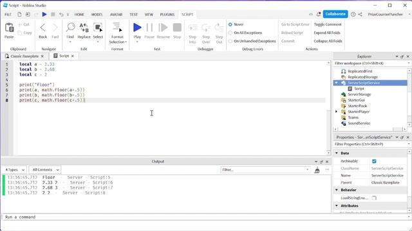Open the Find tool
Screen dimensions: 412x231
[x=70, y=27]
